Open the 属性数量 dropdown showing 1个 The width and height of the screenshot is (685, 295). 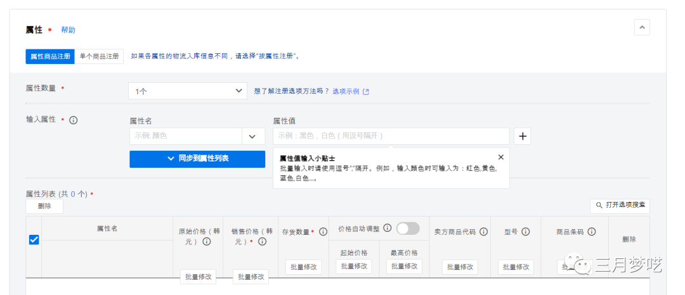pos(187,91)
